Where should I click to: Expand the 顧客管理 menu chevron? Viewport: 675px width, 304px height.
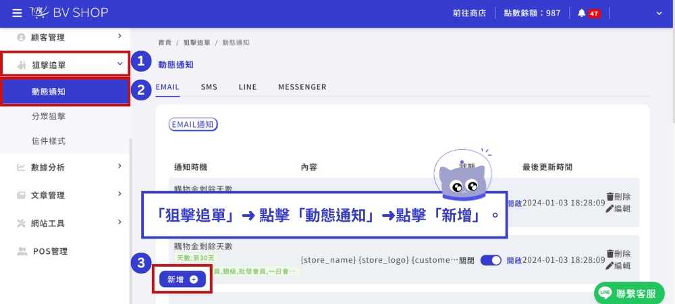119,36
